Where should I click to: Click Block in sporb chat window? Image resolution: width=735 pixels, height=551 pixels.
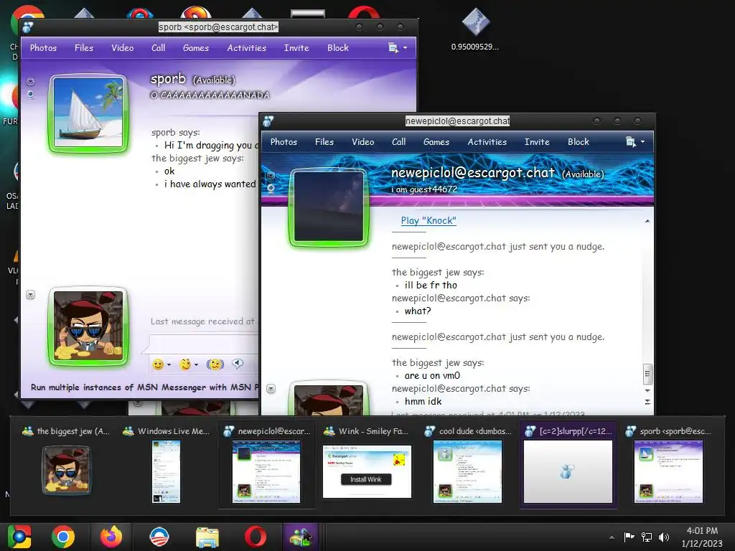pos(338,48)
